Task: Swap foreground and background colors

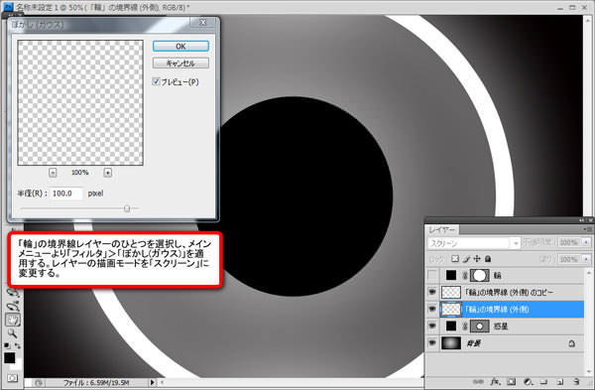Action: click(18, 345)
